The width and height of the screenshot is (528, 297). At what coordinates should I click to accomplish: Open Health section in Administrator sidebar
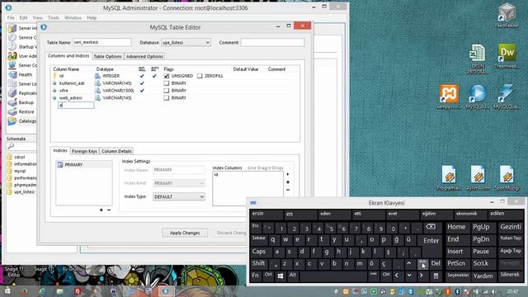point(21,74)
